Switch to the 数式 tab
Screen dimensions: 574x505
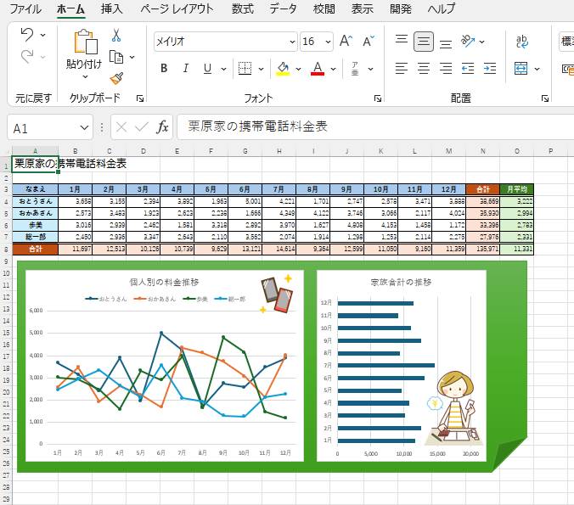242,9
